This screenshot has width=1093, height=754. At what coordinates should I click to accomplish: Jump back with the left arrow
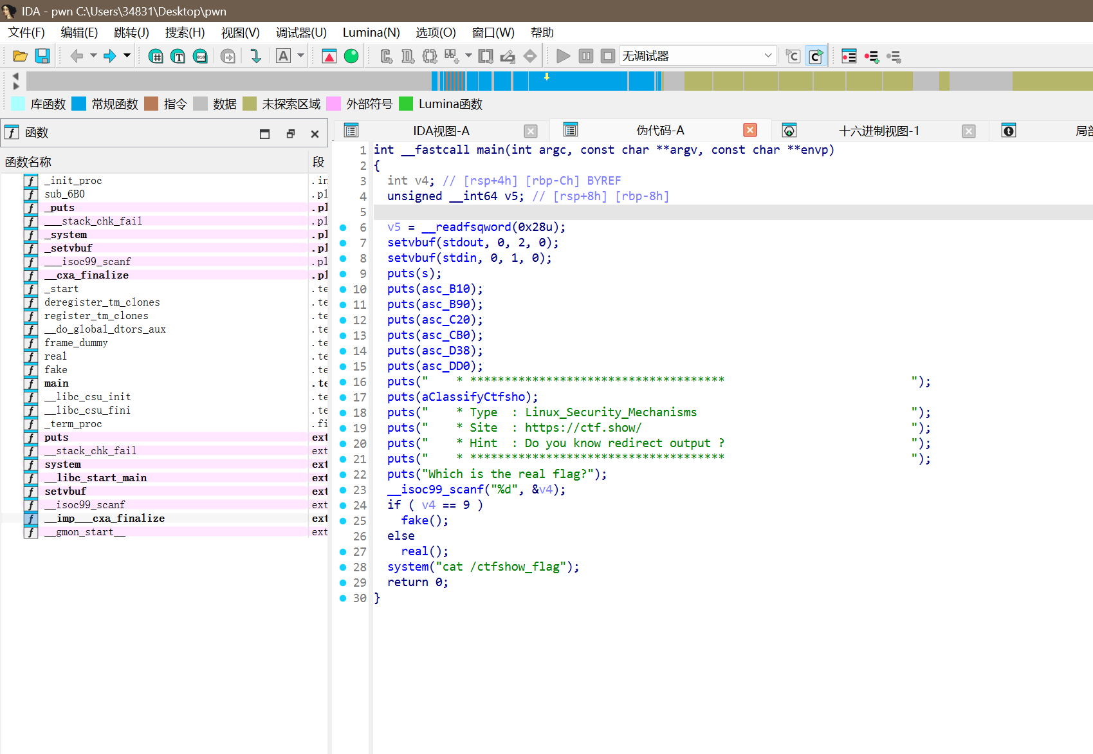77,57
